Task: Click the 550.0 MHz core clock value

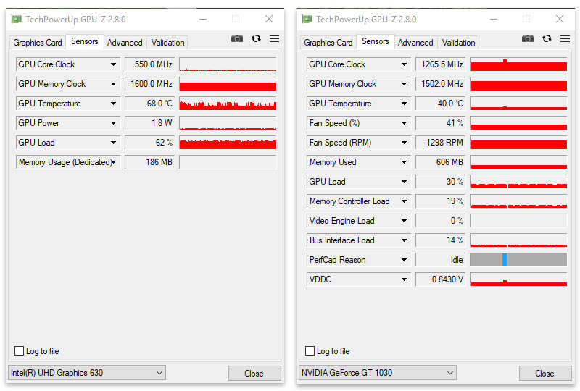Action: [150, 64]
